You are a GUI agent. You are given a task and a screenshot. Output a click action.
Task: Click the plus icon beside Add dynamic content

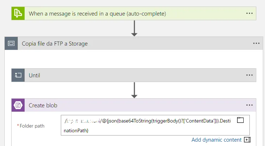pyautogui.click(x=247, y=140)
